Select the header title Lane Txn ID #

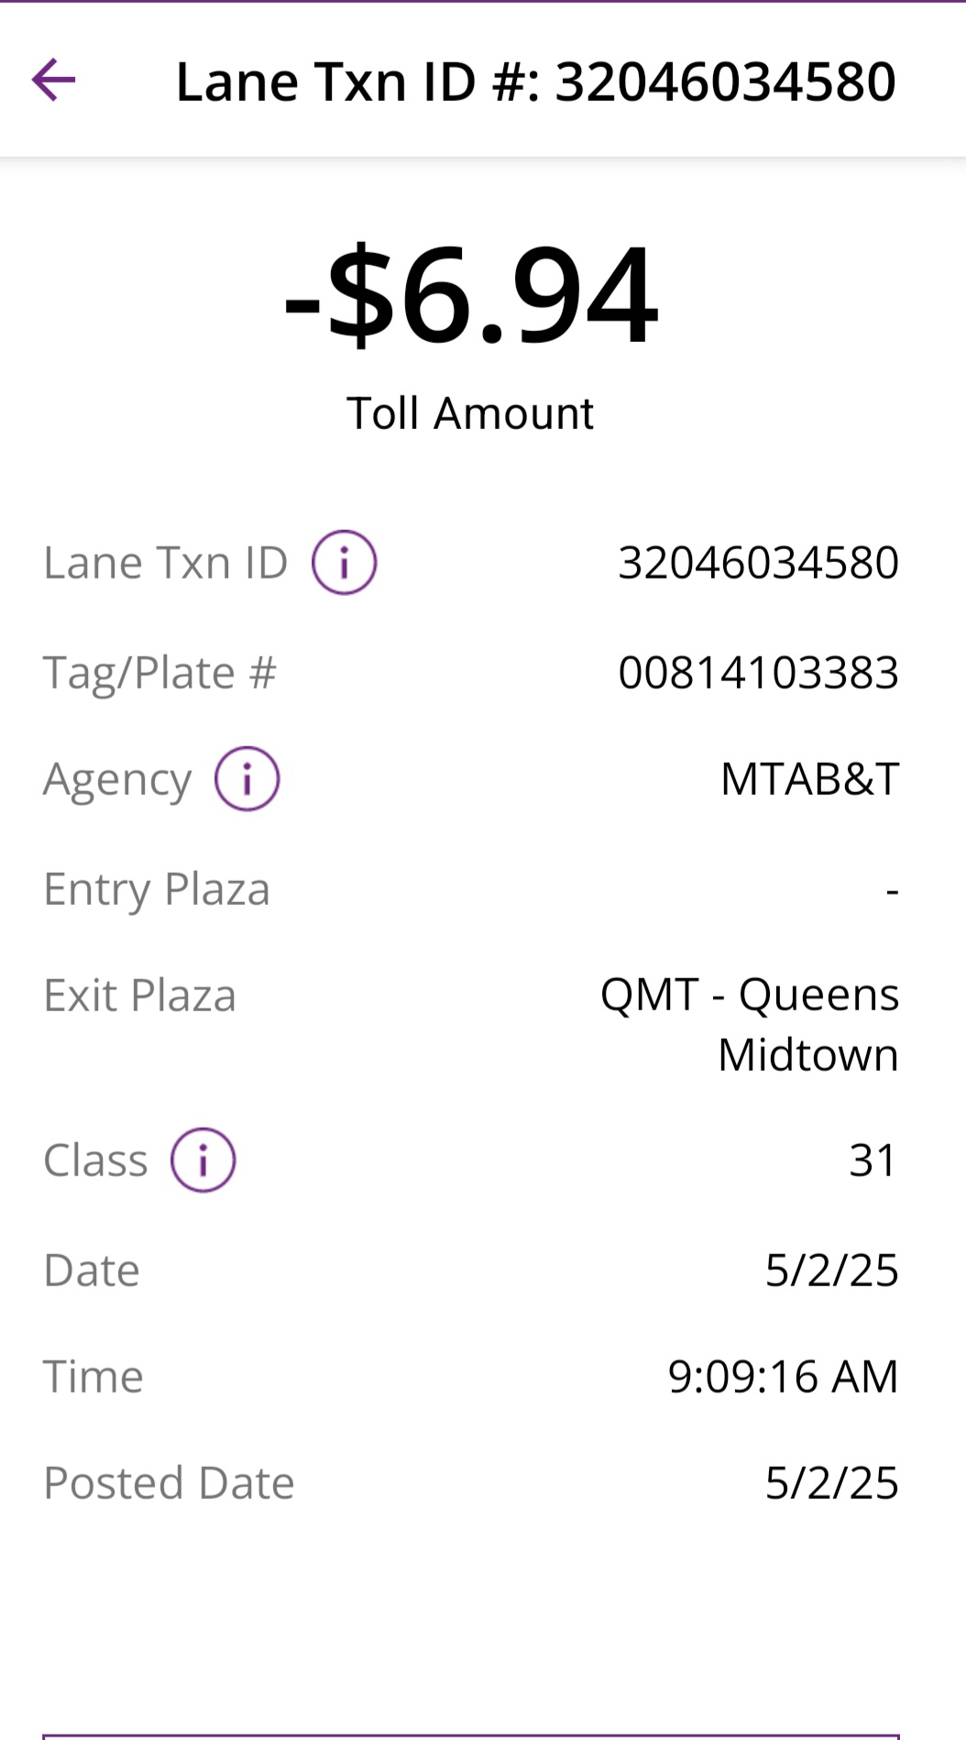pos(536,82)
